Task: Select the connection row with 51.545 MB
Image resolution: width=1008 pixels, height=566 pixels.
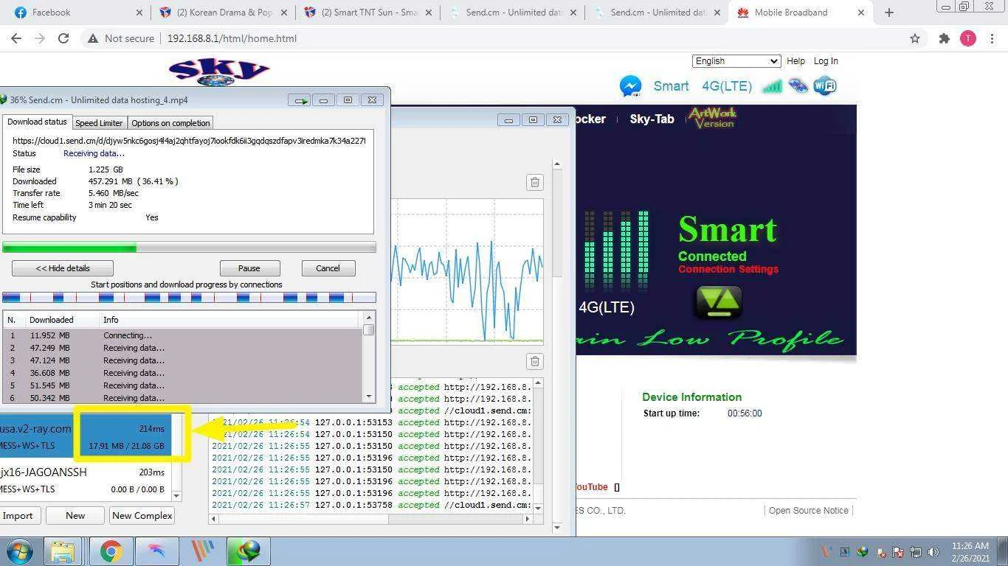Action: click(x=183, y=385)
